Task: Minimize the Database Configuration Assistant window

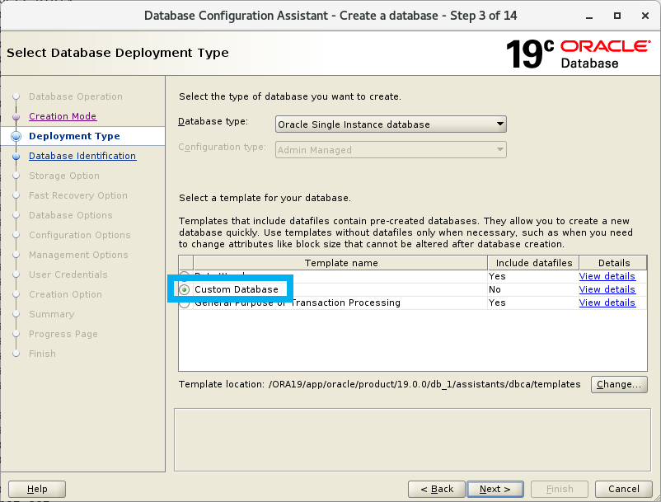Action: click(589, 16)
